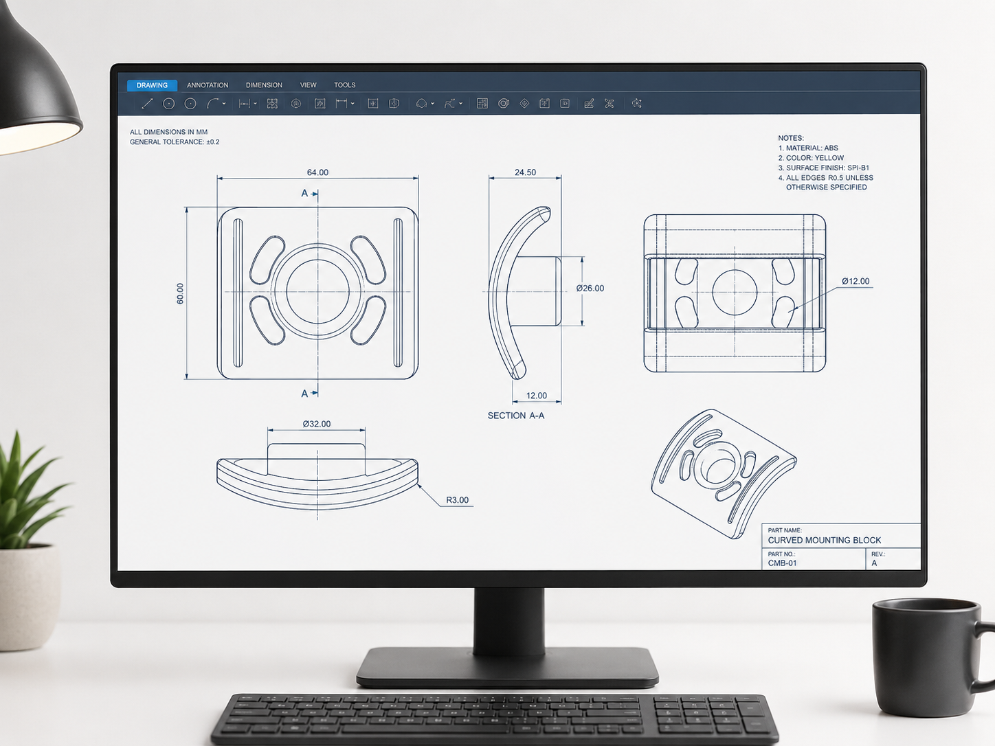Click the diamond-shaped icon in toolbar
This screenshot has height=746, width=995.
point(524,104)
